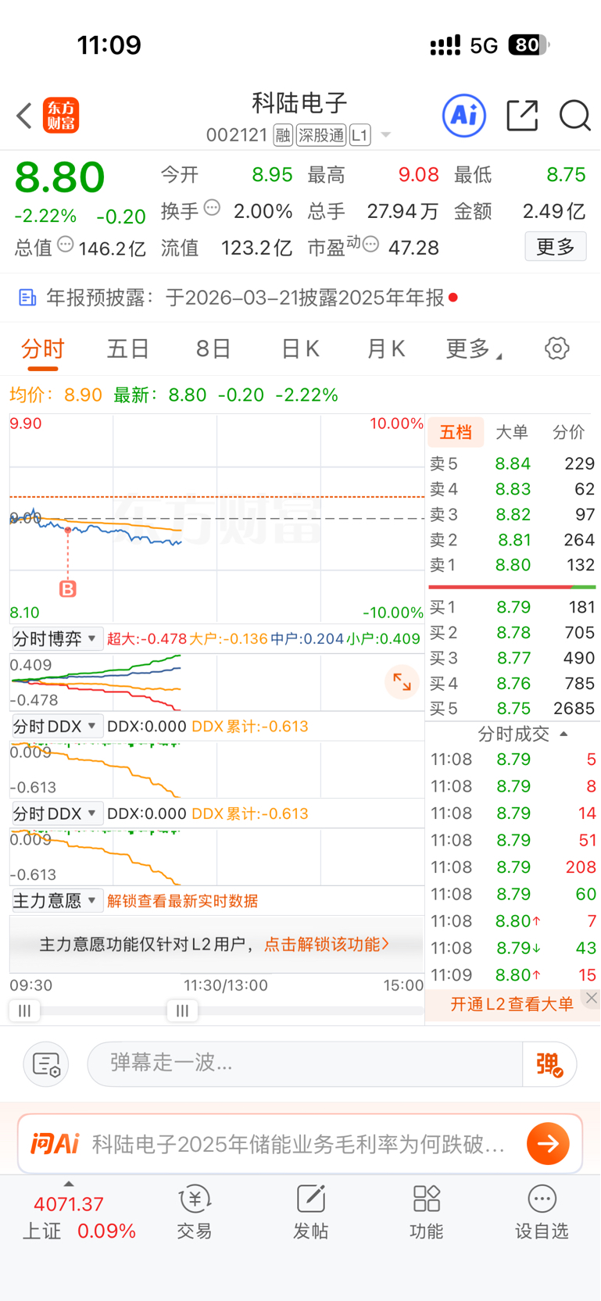Open chart settings gear icon
601x1301 pixels.
click(x=556, y=348)
